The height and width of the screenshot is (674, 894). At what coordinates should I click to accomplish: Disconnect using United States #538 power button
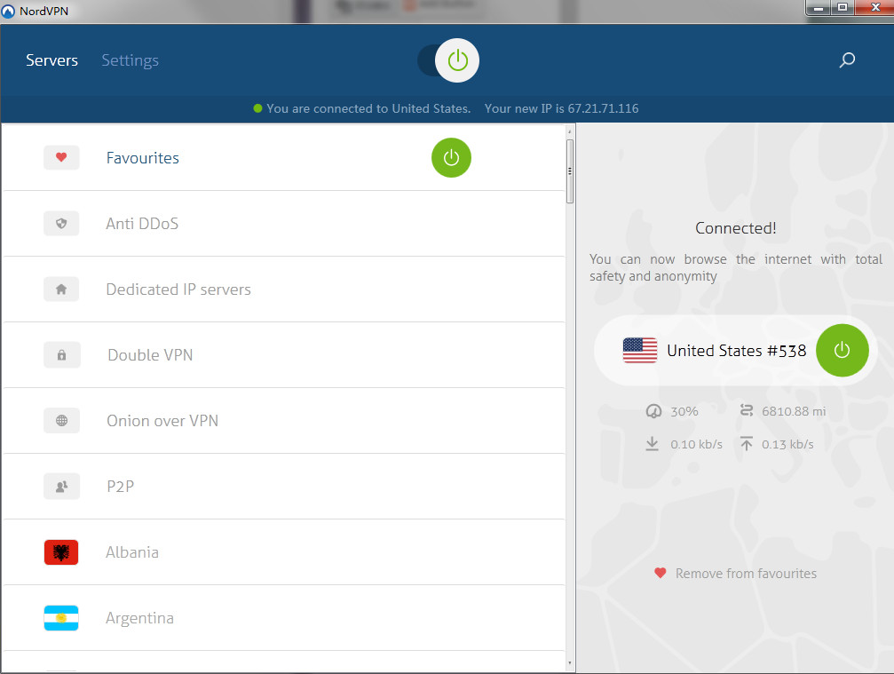843,350
